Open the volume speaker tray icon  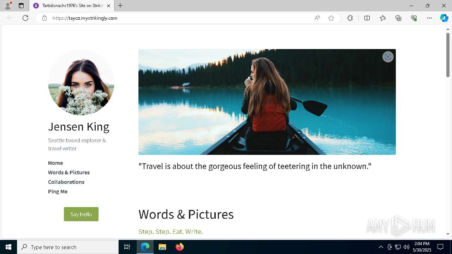(406, 247)
